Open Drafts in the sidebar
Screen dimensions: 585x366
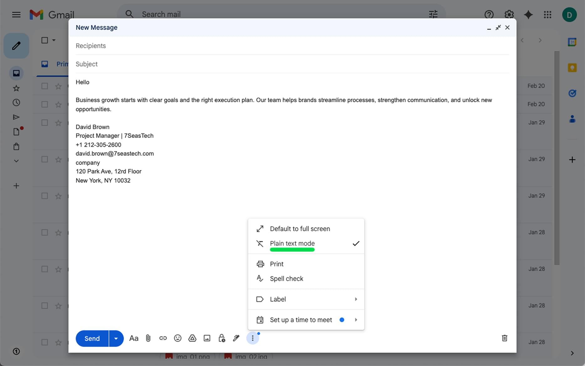17,132
